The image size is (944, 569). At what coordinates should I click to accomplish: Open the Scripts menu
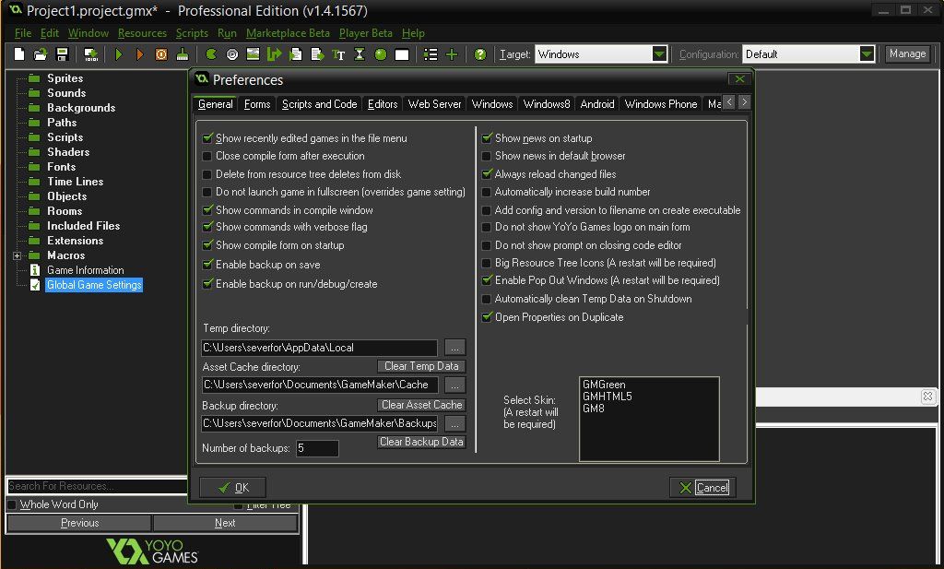192,32
